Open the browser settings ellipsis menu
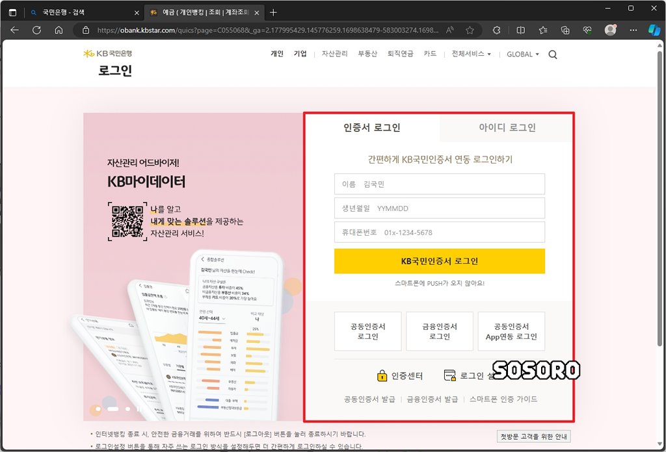 (633, 30)
